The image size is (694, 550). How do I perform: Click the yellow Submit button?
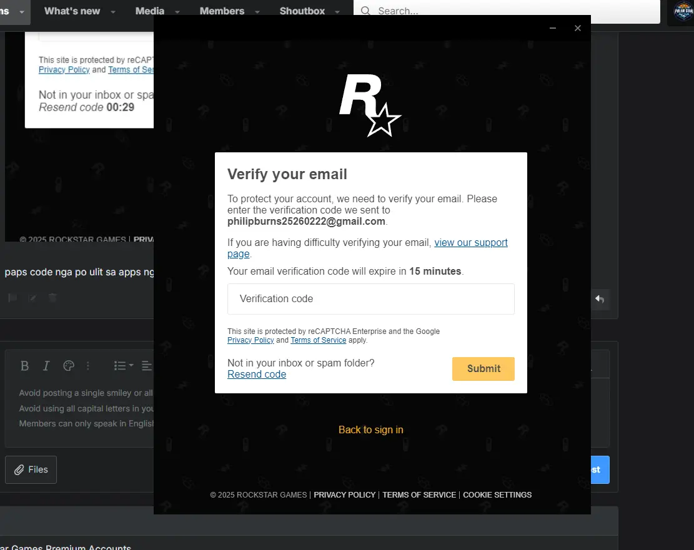pos(483,368)
